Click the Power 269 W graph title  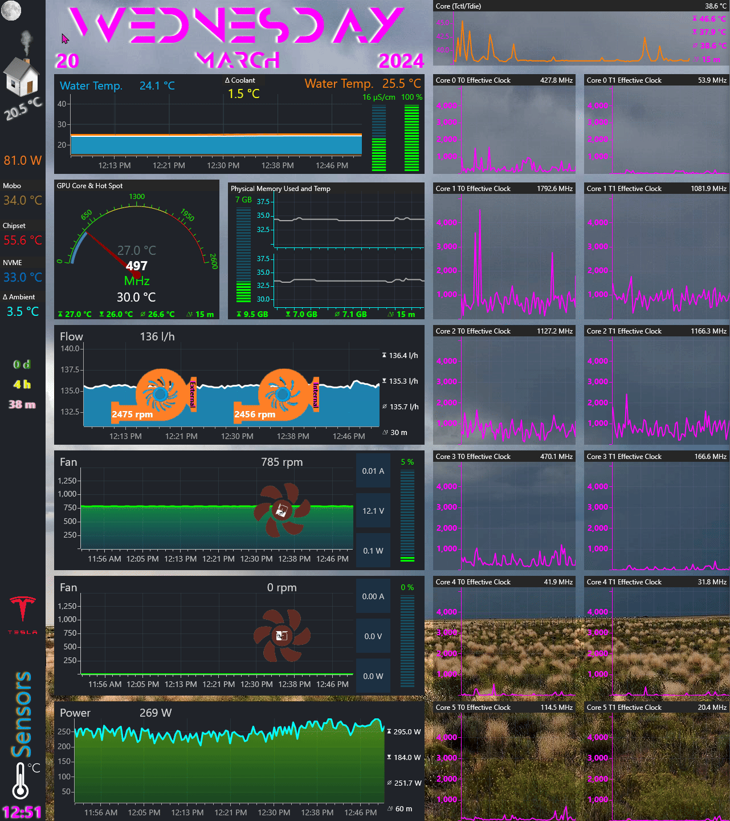[x=116, y=713]
